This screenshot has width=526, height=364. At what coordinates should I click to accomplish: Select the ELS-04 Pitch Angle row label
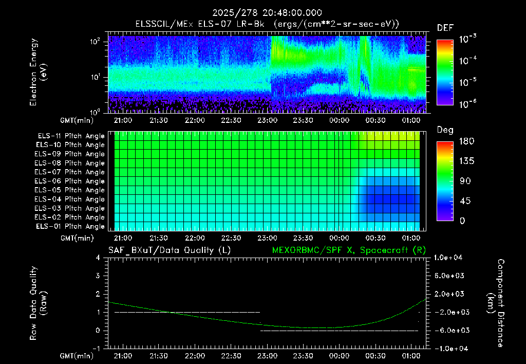click(70, 199)
